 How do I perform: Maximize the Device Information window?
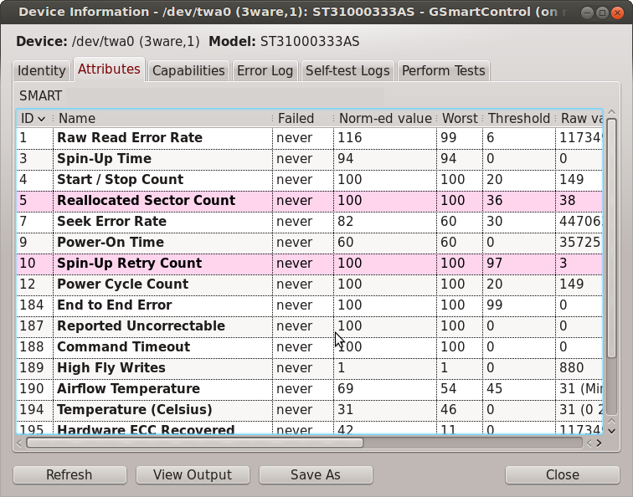click(x=602, y=13)
